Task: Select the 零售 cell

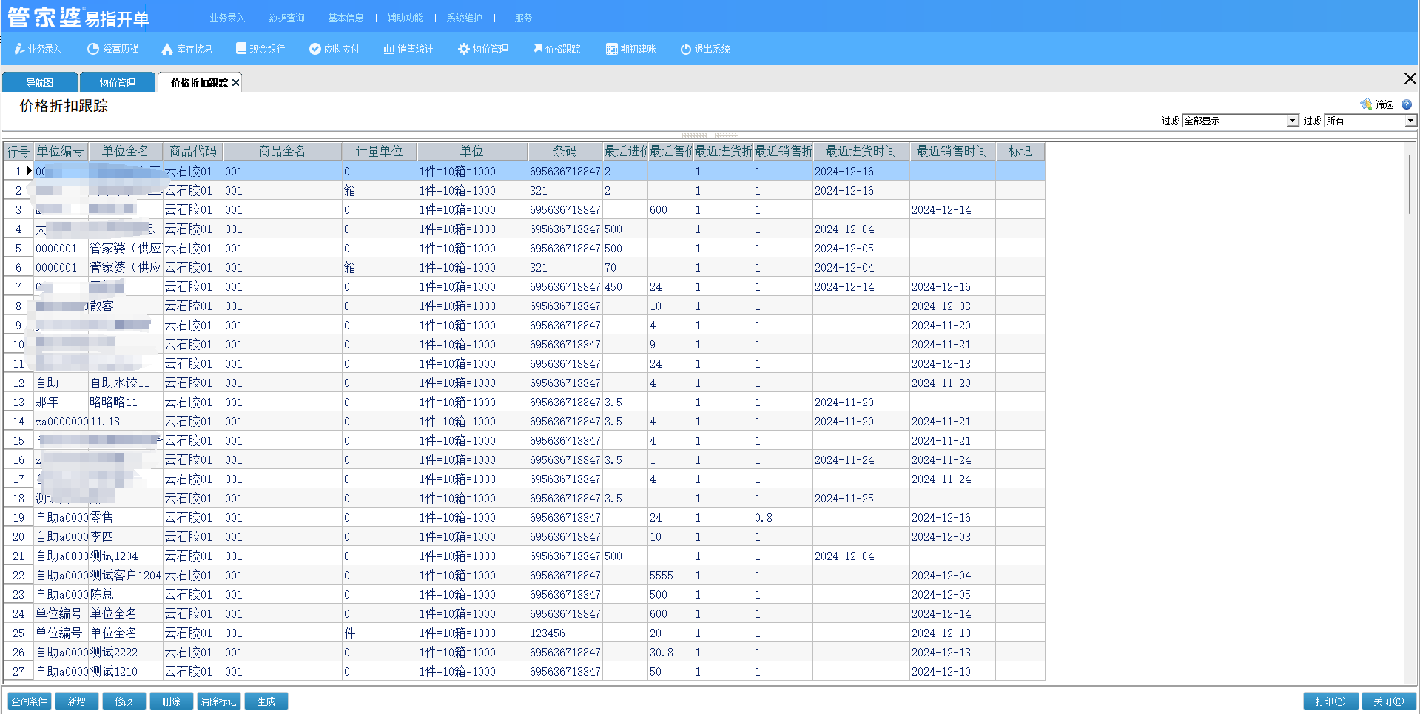Action: [125, 518]
